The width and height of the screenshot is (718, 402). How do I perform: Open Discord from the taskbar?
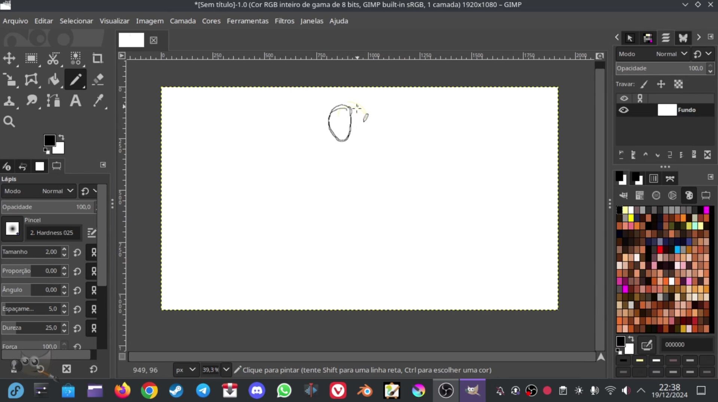(257, 391)
